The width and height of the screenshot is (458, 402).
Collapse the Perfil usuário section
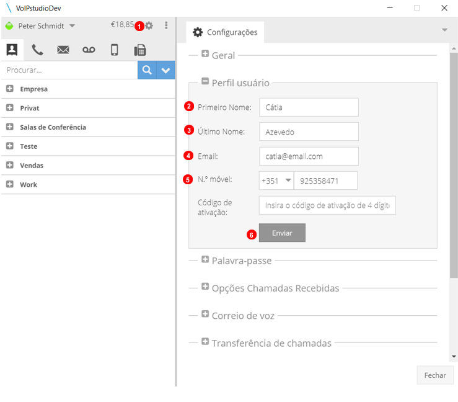point(205,81)
